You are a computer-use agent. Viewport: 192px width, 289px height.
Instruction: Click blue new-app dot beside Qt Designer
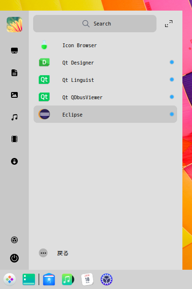tap(172, 62)
